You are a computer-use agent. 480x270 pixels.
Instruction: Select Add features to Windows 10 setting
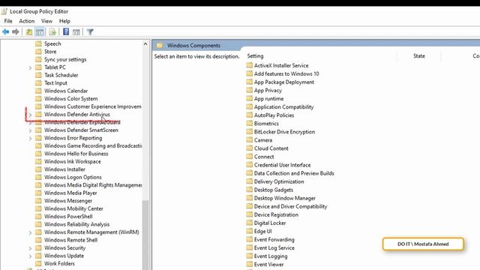286,73
